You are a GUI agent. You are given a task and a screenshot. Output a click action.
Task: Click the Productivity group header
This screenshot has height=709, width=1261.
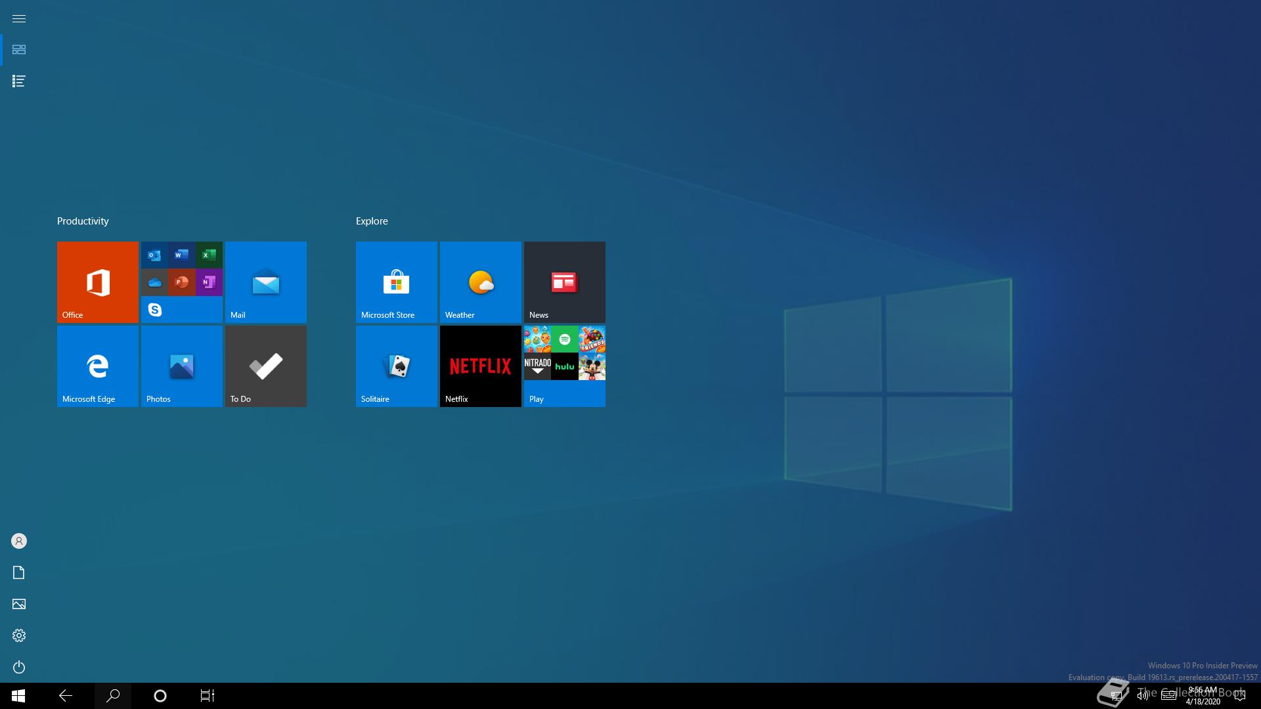pos(83,221)
